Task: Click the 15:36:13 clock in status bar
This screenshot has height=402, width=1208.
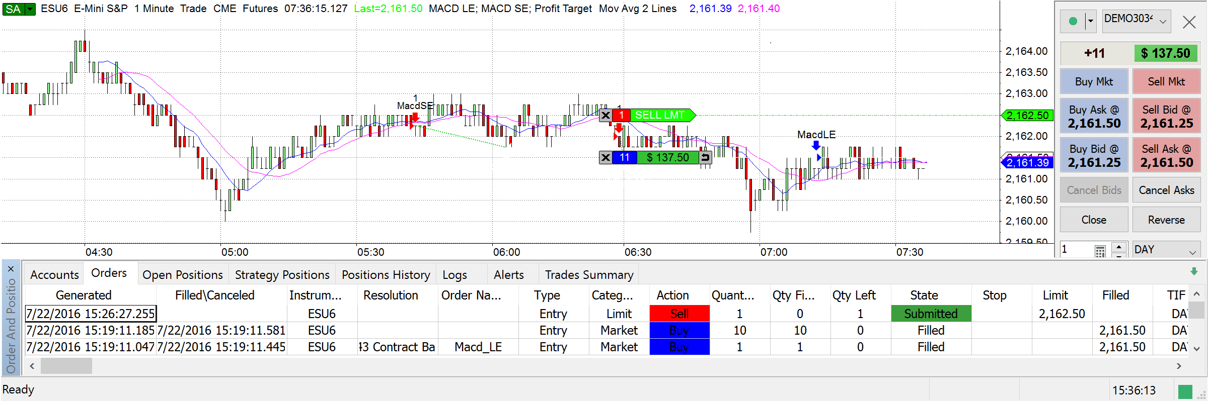Action: pyautogui.click(x=1134, y=390)
